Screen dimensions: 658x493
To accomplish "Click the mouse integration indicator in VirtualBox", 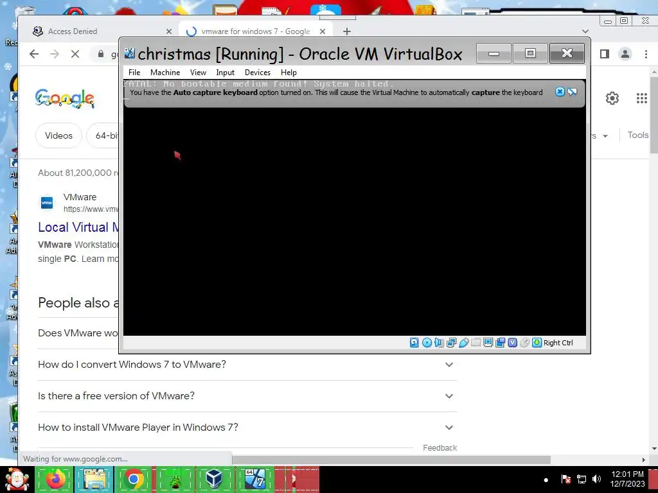I will [524, 343].
